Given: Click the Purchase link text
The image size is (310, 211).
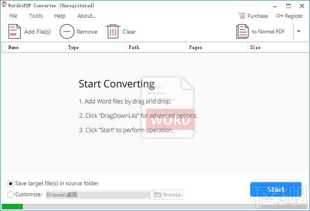Looking at the screenshot, I should point(258,16).
